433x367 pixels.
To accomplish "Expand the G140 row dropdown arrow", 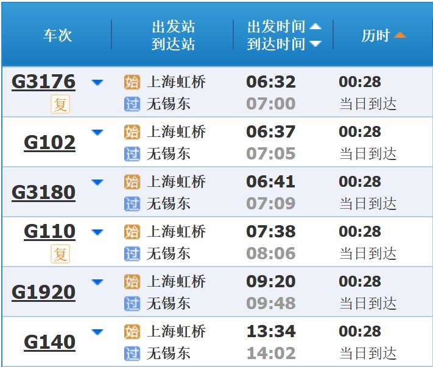I will (x=97, y=332).
